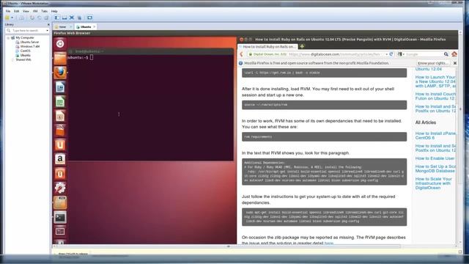This screenshot has width=469, height=264.
Task: Select the Terminal icon in the launcher
Action: 60,217
